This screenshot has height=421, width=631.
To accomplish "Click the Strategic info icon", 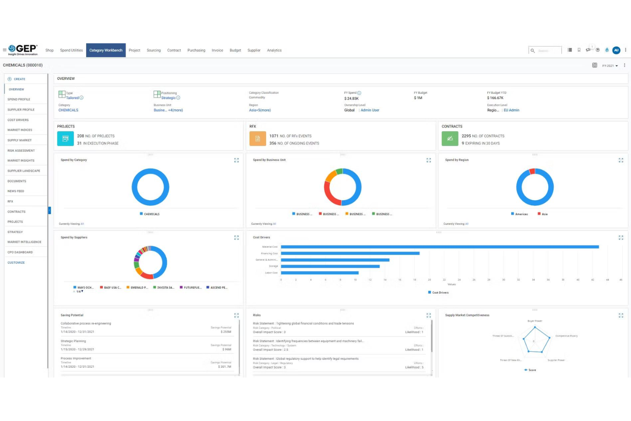I will (x=178, y=98).
